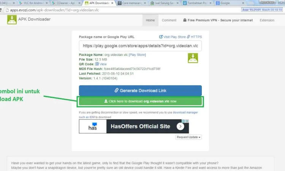Open the Home navigation item

(x=150, y=20)
